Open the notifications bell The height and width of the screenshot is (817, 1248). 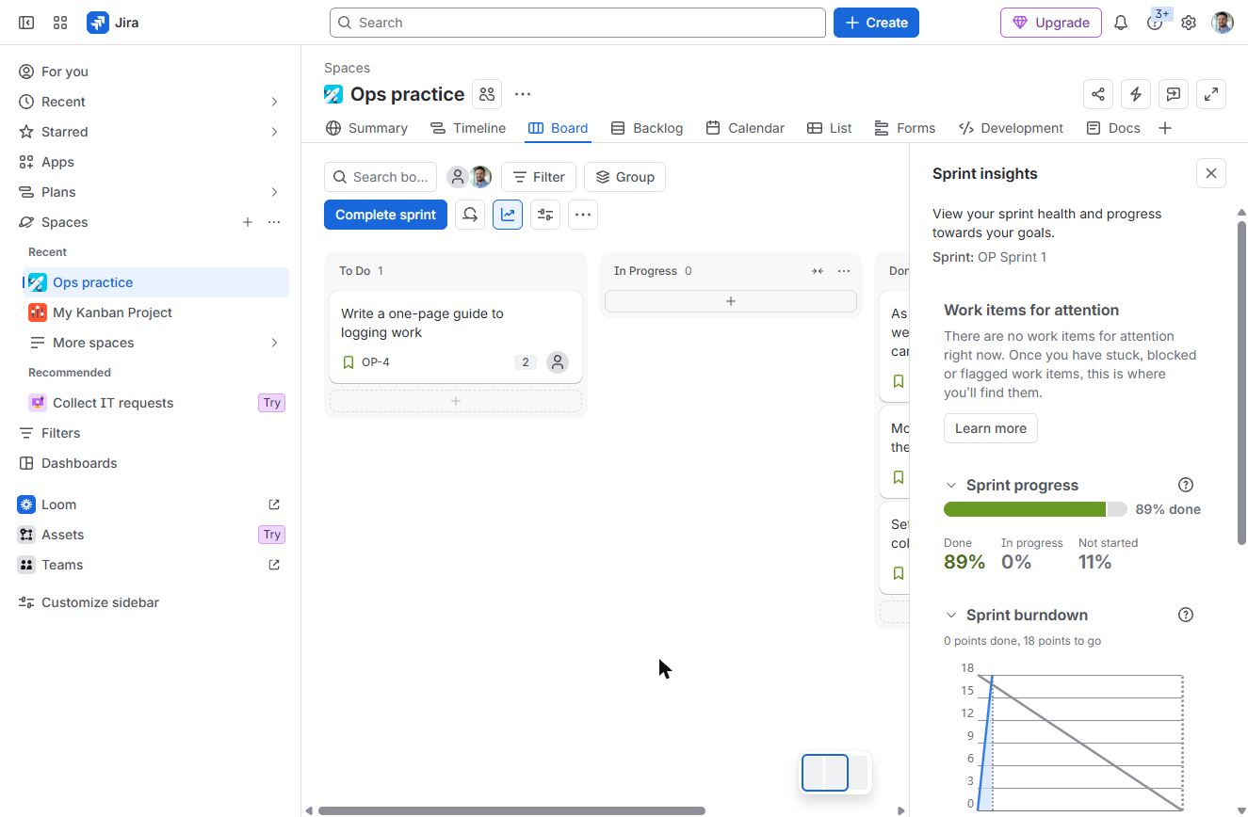click(x=1121, y=23)
